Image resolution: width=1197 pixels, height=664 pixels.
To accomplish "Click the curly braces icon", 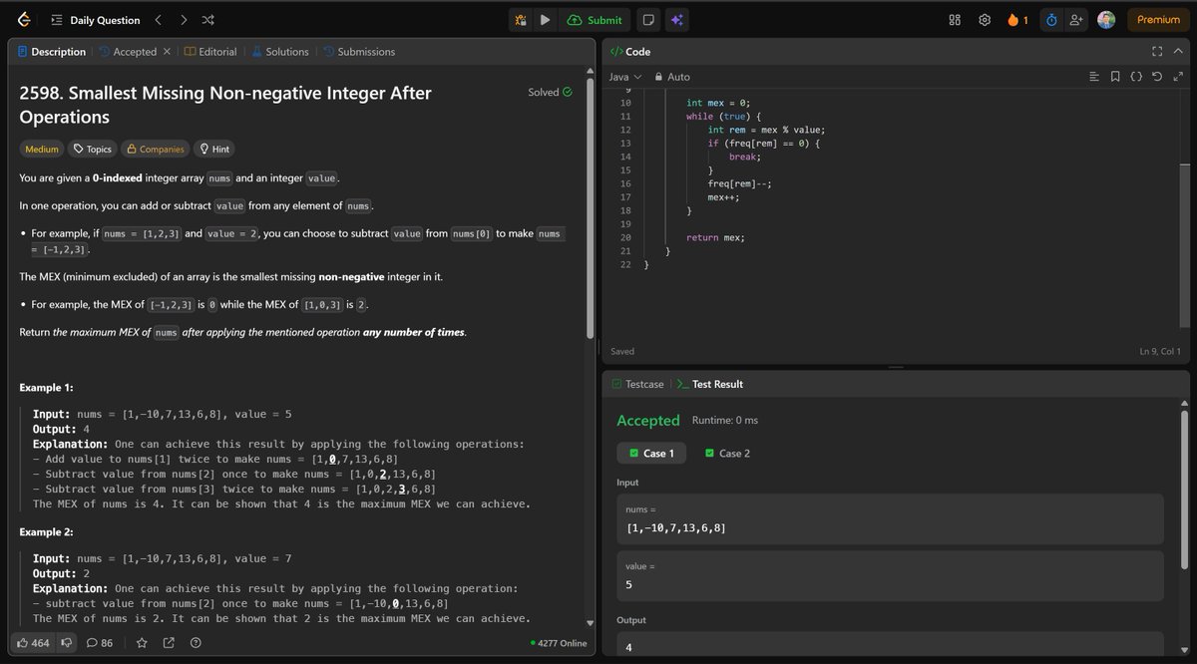I will (1136, 77).
